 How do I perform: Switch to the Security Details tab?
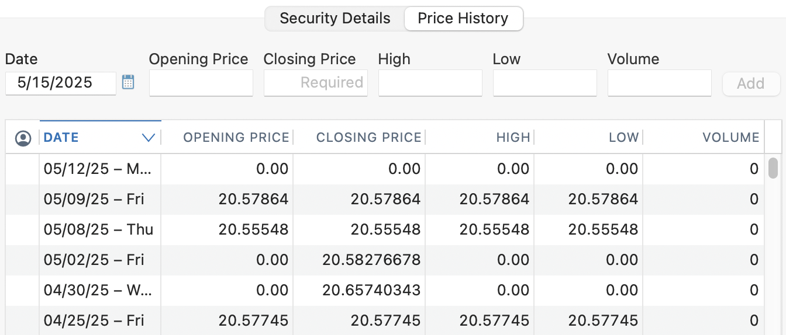coord(335,18)
